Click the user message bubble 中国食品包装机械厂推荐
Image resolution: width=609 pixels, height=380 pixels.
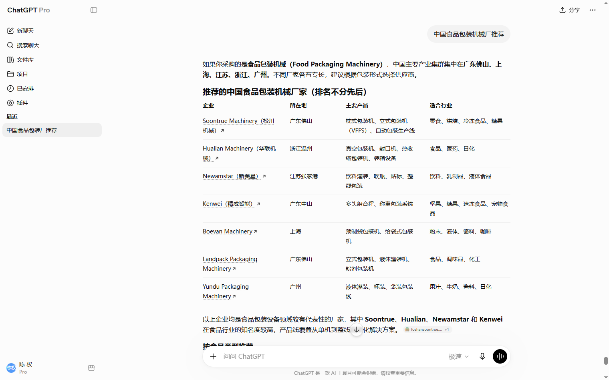coord(469,34)
